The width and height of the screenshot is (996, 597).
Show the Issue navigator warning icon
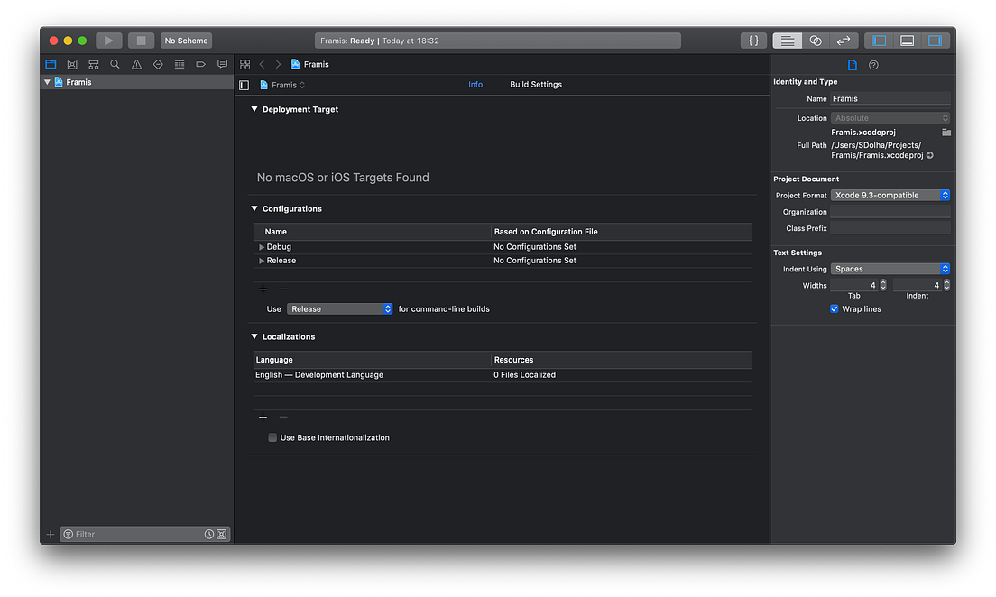click(x=136, y=64)
